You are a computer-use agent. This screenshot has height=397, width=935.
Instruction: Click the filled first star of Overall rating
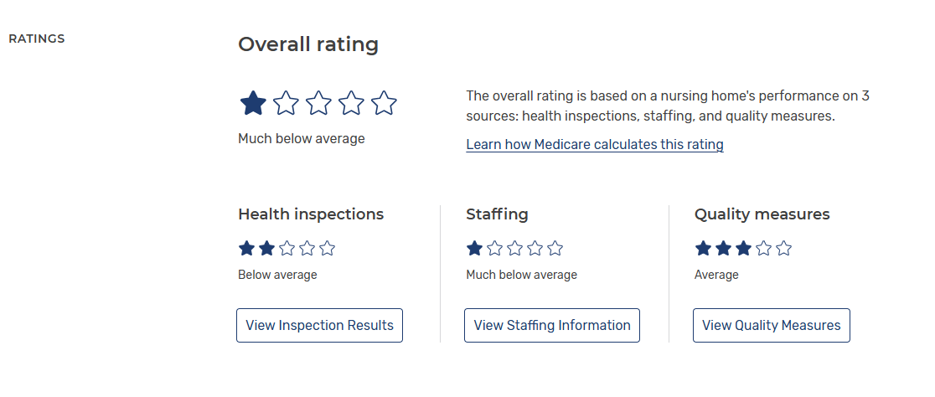pyautogui.click(x=253, y=103)
